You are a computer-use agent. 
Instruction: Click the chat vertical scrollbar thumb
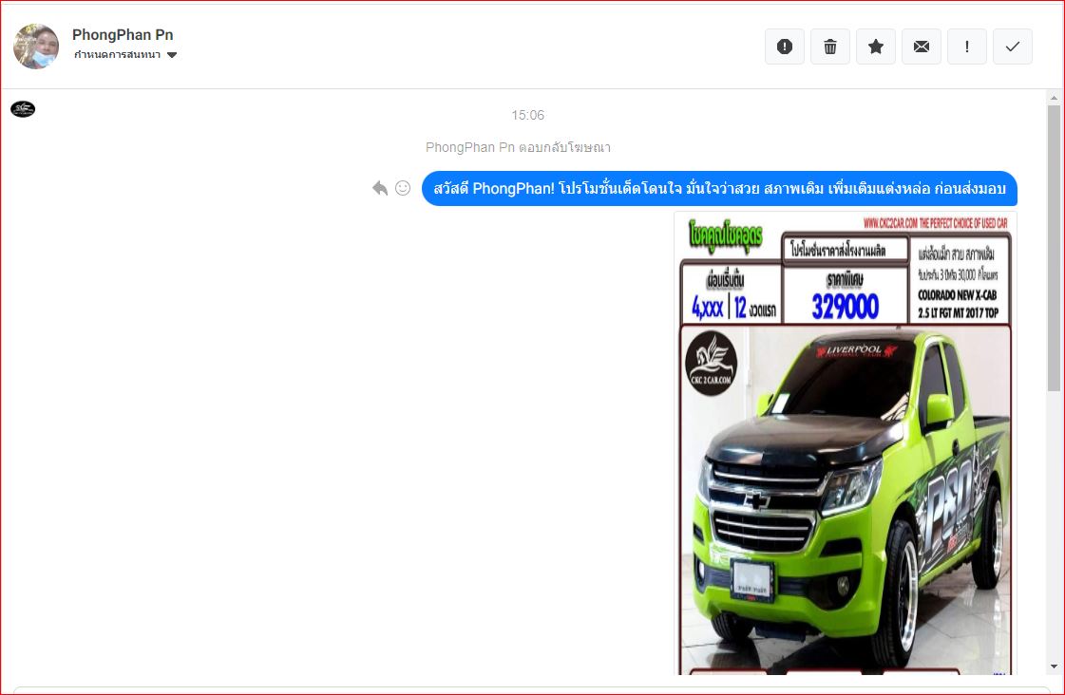(1054, 248)
